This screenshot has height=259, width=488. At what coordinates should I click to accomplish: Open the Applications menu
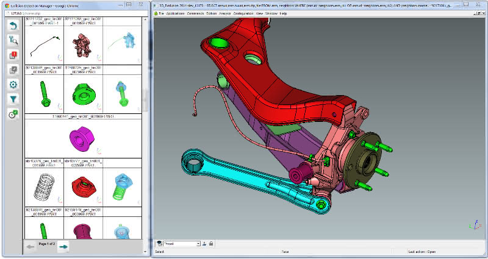coord(175,13)
